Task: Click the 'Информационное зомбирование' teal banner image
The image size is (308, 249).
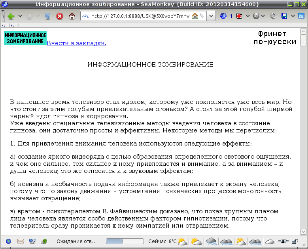Action: (25, 38)
